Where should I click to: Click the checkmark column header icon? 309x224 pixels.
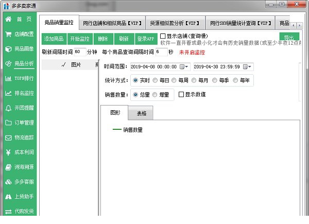63,64
